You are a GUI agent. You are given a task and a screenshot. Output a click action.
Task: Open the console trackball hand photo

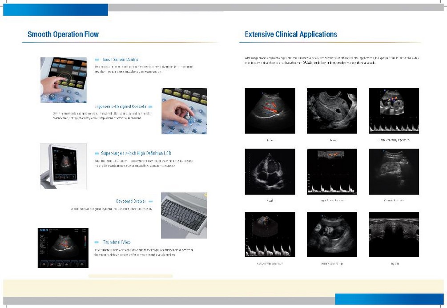pyautogui.click(x=184, y=111)
